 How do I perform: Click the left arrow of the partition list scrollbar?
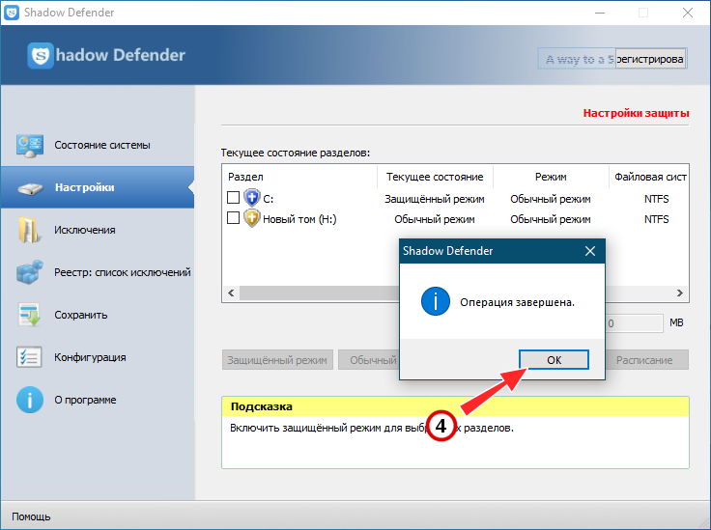[231, 293]
